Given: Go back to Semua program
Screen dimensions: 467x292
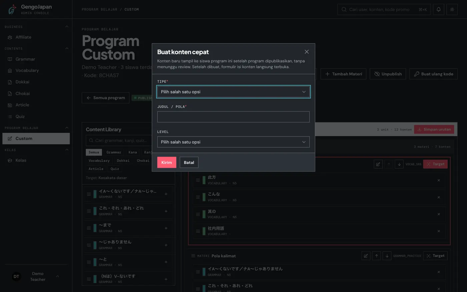Looking at the screenshot, I should [x=105, y=98].
